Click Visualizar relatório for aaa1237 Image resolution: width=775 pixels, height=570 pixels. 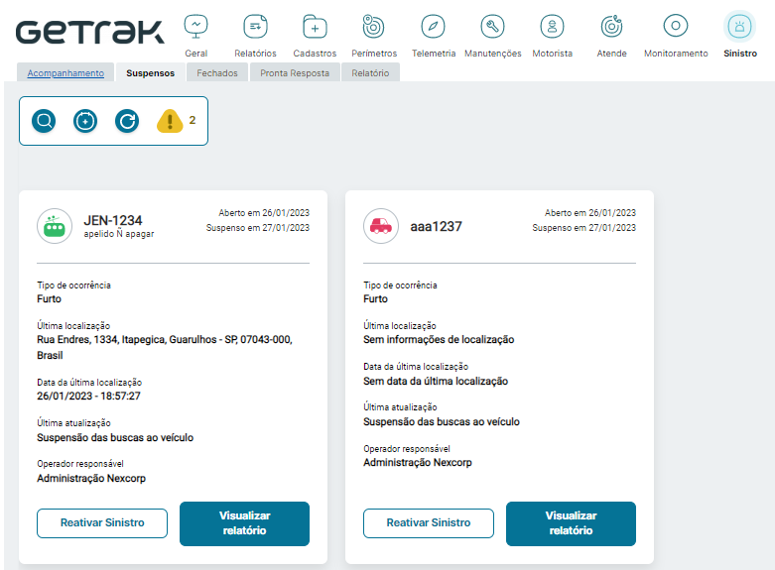(x=571, y=523)
